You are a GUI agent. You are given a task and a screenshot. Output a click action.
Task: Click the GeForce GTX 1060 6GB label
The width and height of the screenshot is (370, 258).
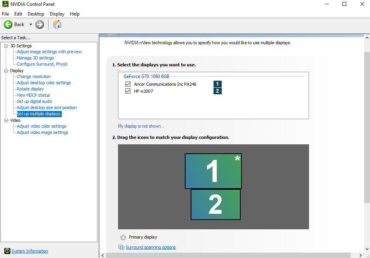[146, 76]
